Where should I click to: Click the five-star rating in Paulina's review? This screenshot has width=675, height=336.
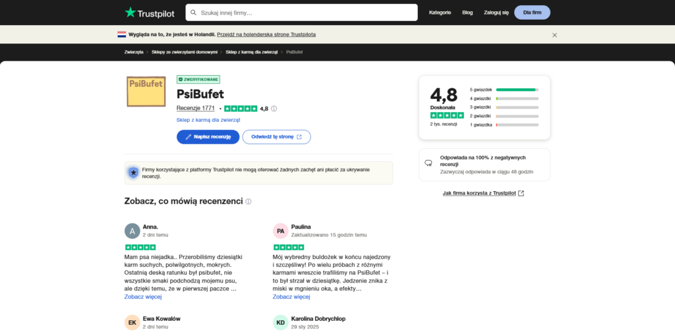[x=289, y=247]
